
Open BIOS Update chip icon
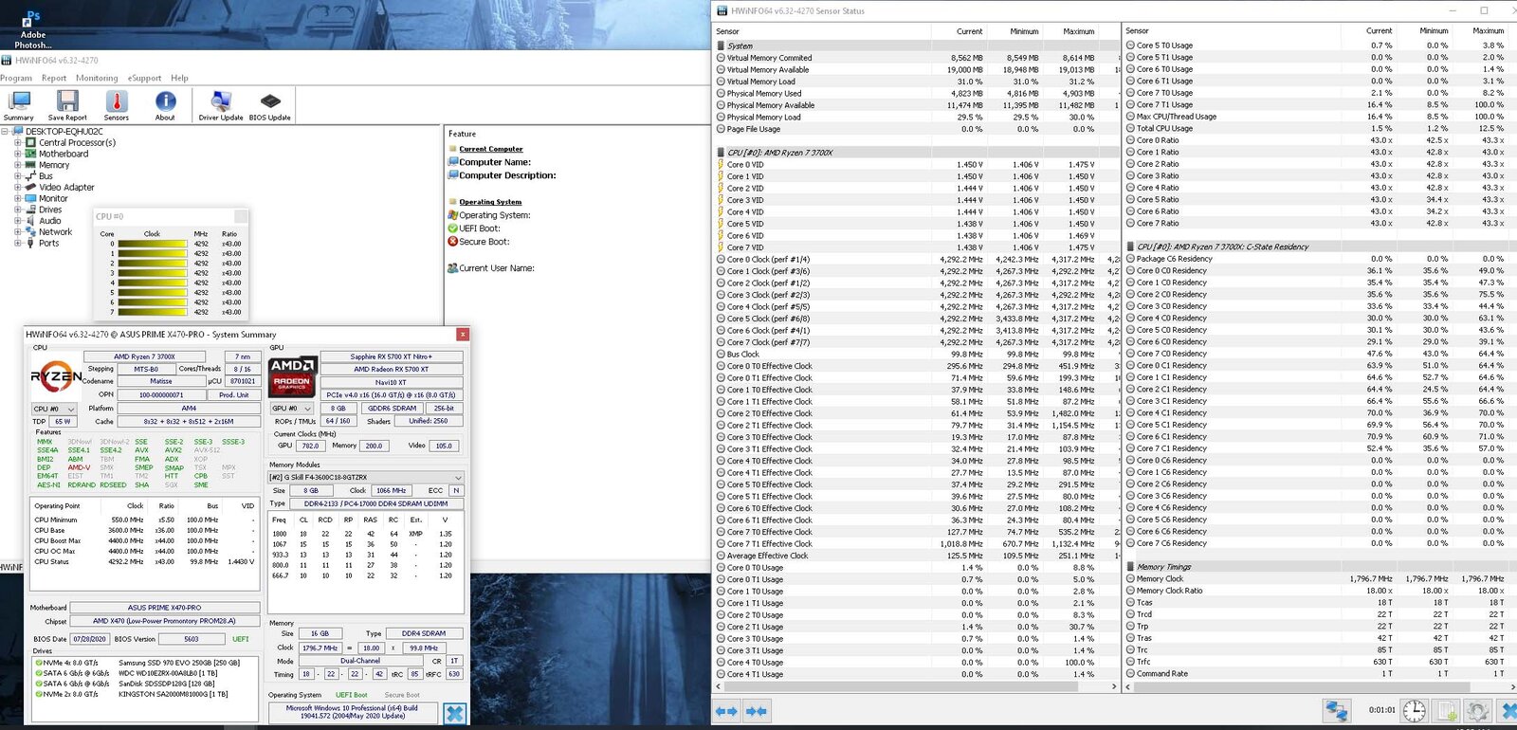click(270, 101)
